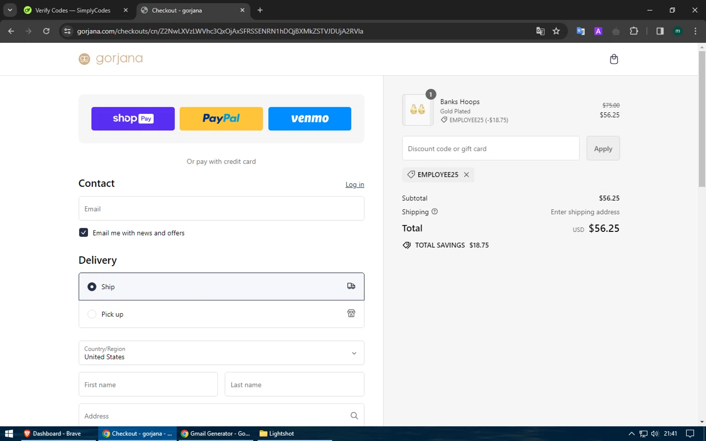Remove the EMPLOYEE25 discount code
Viewport: 706px width, 441px height.
[x=466, y=174]
